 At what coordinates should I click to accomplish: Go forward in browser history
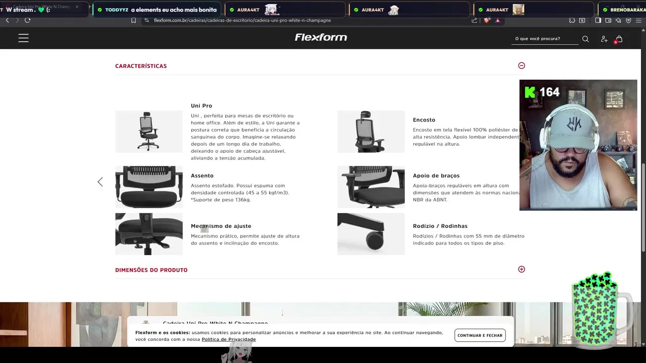(x=17, y=20)
